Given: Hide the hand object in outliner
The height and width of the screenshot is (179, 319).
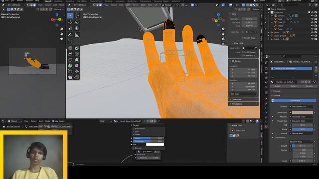Looking at the screenshot, I should click(x=312, y=39).
